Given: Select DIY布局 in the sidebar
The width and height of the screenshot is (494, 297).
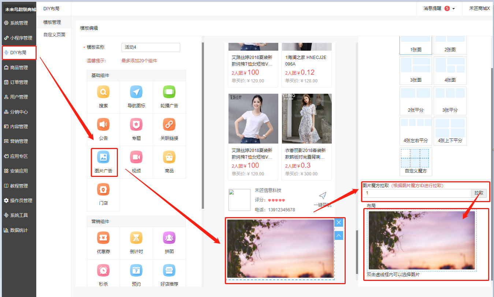Looking at the screenshot, I should click(x=18, y=52).
